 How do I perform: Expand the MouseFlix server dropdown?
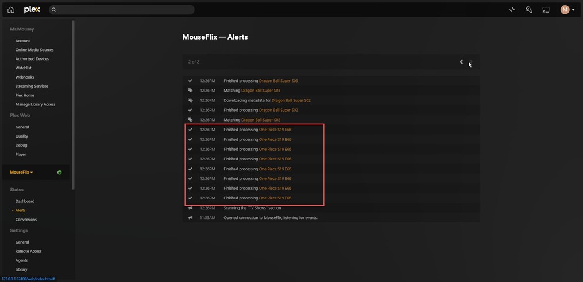21,172
